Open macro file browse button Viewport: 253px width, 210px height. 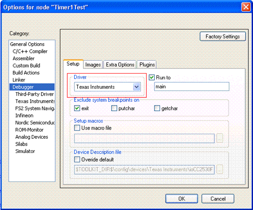219,138
